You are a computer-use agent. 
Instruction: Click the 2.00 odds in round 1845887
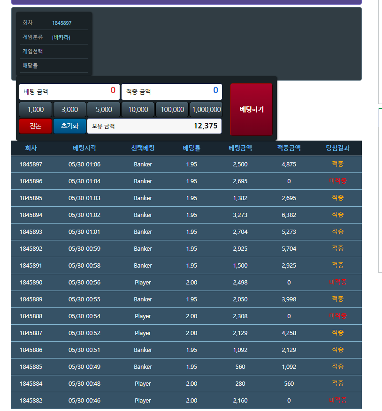[191, 333]
